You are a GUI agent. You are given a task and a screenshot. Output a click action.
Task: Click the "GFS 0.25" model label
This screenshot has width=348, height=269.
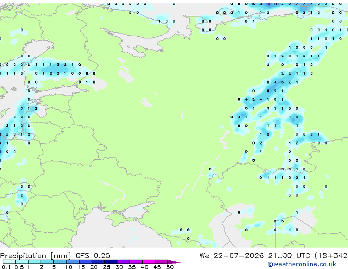[x=93, y=256]
